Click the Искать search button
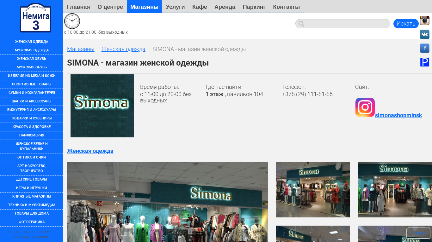 pos(406,24)
